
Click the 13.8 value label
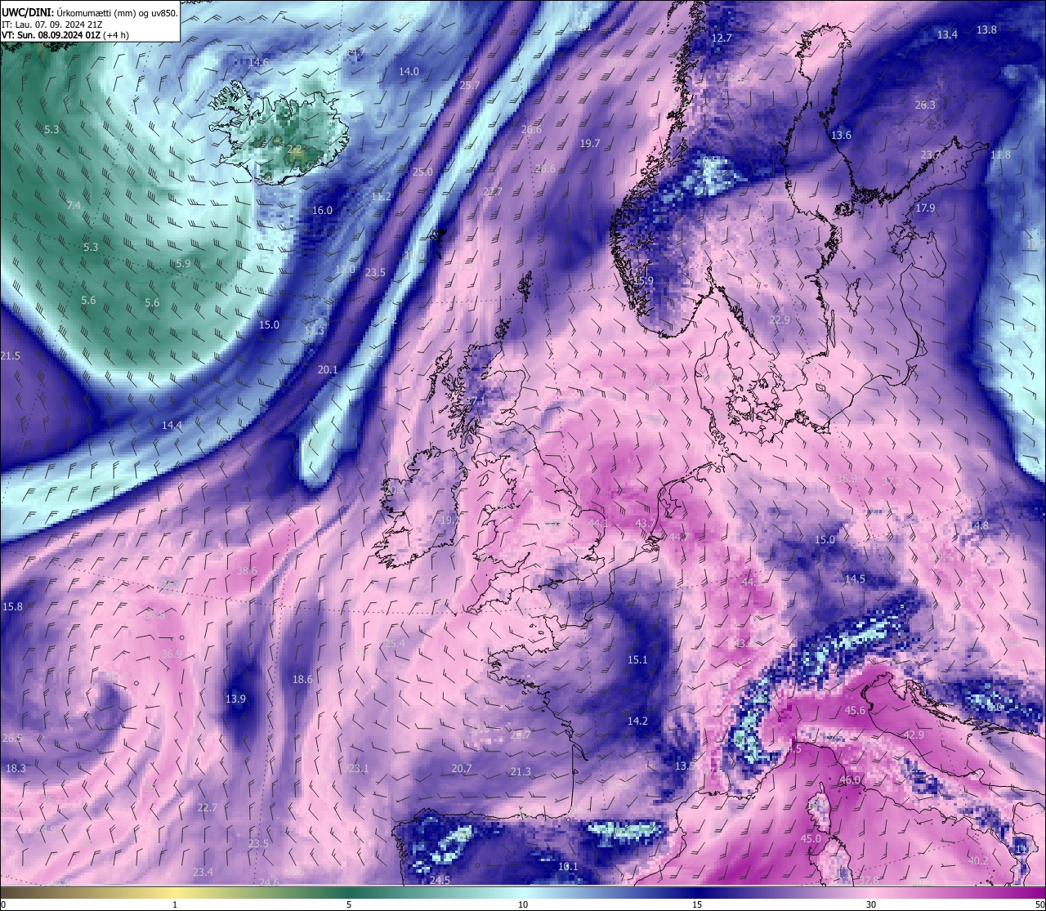[x=986, y=30]
